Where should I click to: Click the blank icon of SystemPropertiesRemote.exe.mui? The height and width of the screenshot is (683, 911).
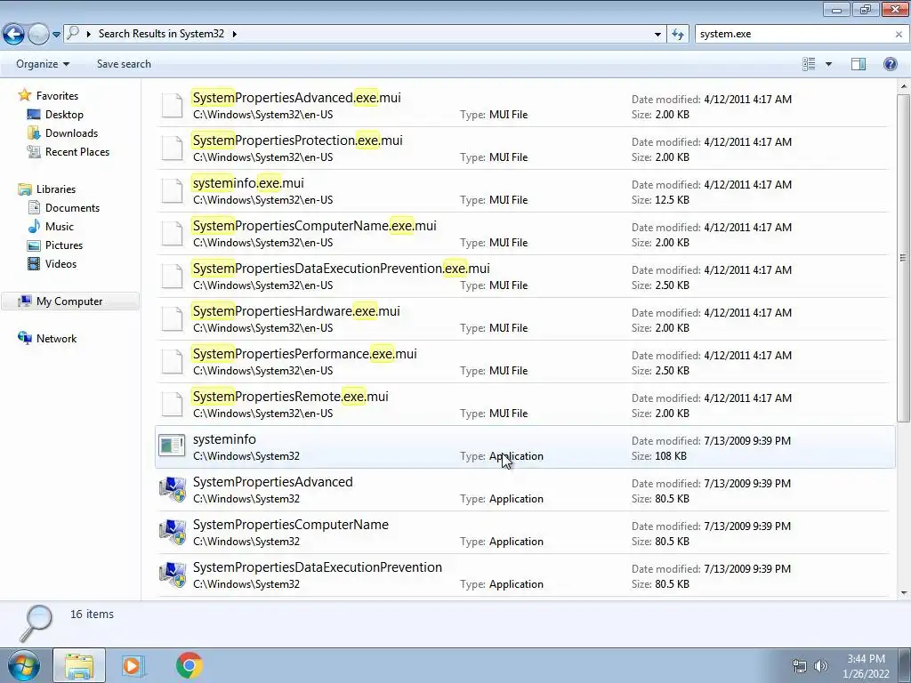pos(172,404)
